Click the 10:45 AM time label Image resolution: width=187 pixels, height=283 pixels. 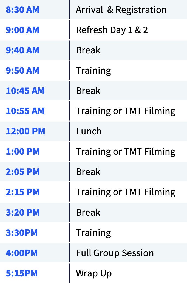[25, 91]
